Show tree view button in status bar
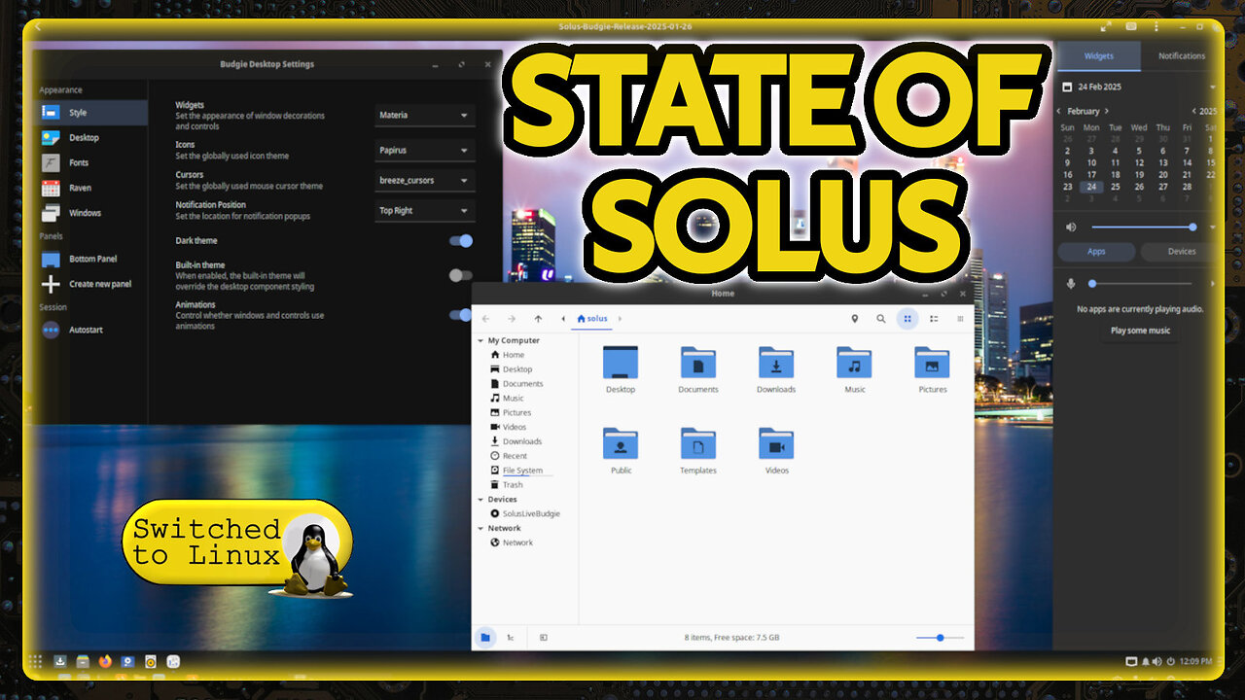Screen dimensions: 1245x700 (x=511, y=638)
